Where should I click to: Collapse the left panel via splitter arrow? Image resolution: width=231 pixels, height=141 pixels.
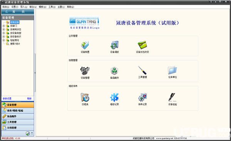[35, 73]
